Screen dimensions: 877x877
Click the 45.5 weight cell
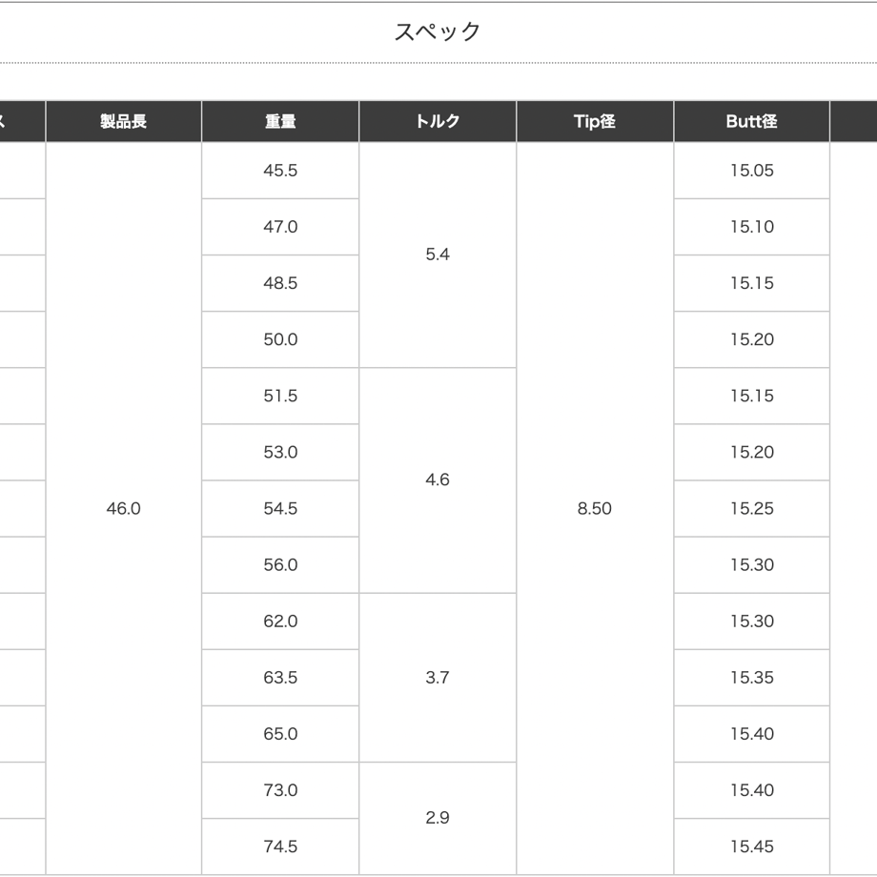(280, 170)
